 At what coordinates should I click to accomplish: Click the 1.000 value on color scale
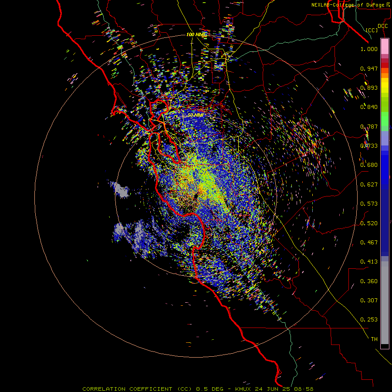369,49
